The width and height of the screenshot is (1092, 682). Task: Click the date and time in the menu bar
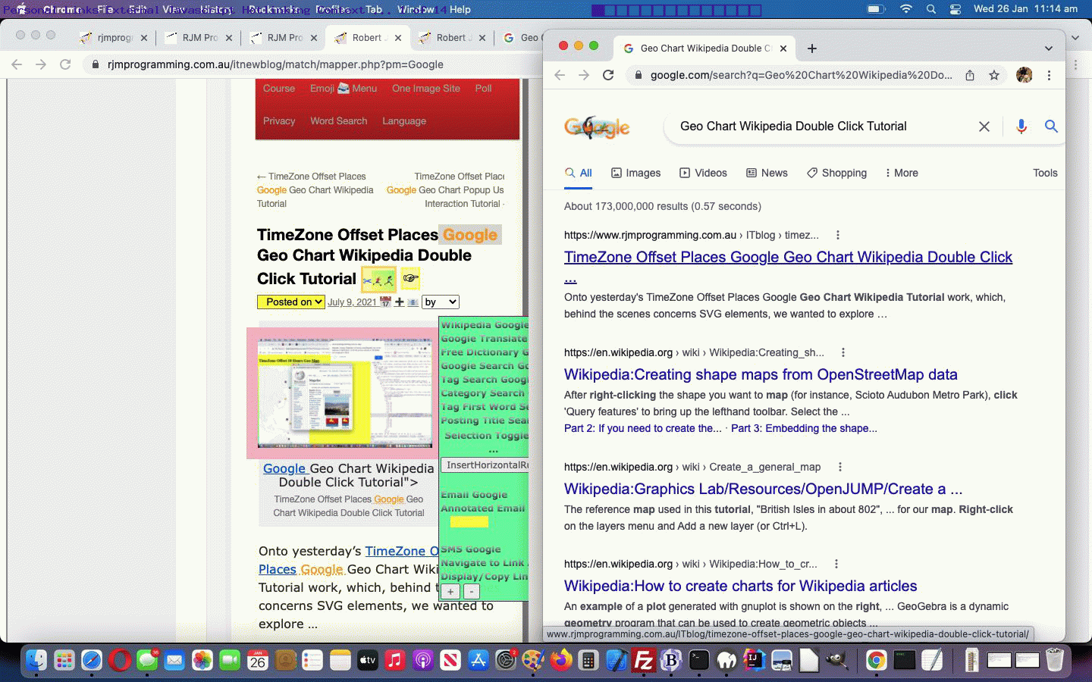(1025, 9)
